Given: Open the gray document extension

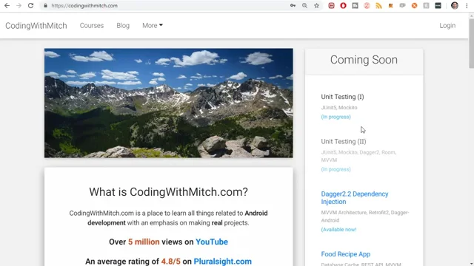Looking at the screenshot, I should (x=355, y=5).
